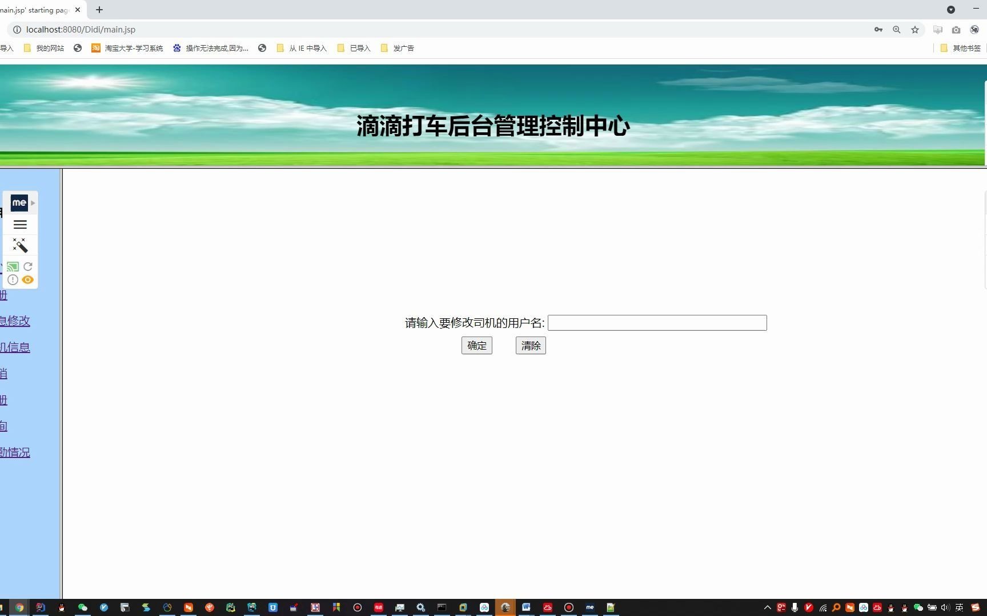Click the address bar URL localhost:8080/Didi/main.jsp
Screen dimensions: 987x616
pos(81,30)
